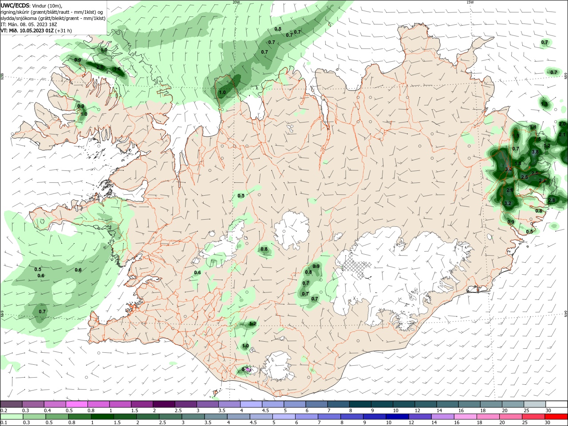Pick the darkest green lower swatch between 1 and 1.5
The width and height of the screenshot is (568, 426).
103,417
